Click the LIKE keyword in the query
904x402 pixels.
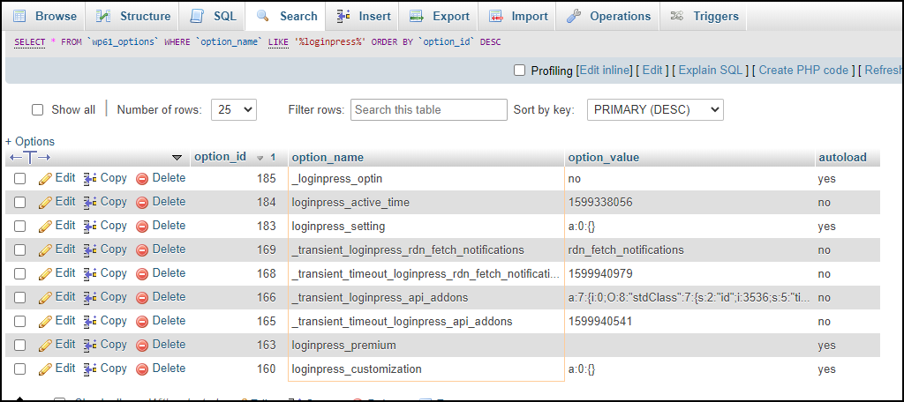tap(278, 42)
